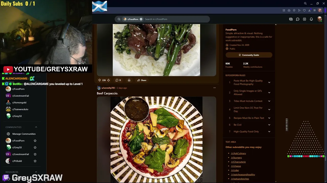Expand rule Posts Must Be High-Quality Food Photography

269,82
